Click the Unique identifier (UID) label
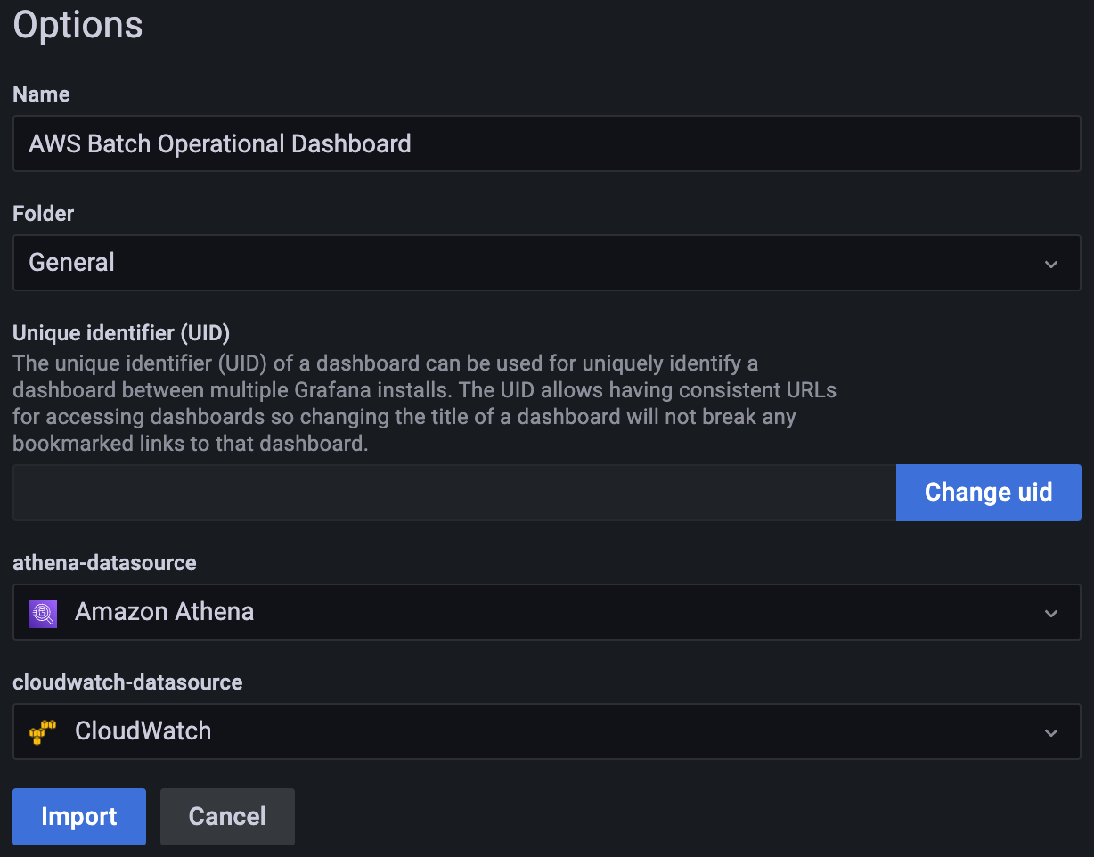 point(121,333)
